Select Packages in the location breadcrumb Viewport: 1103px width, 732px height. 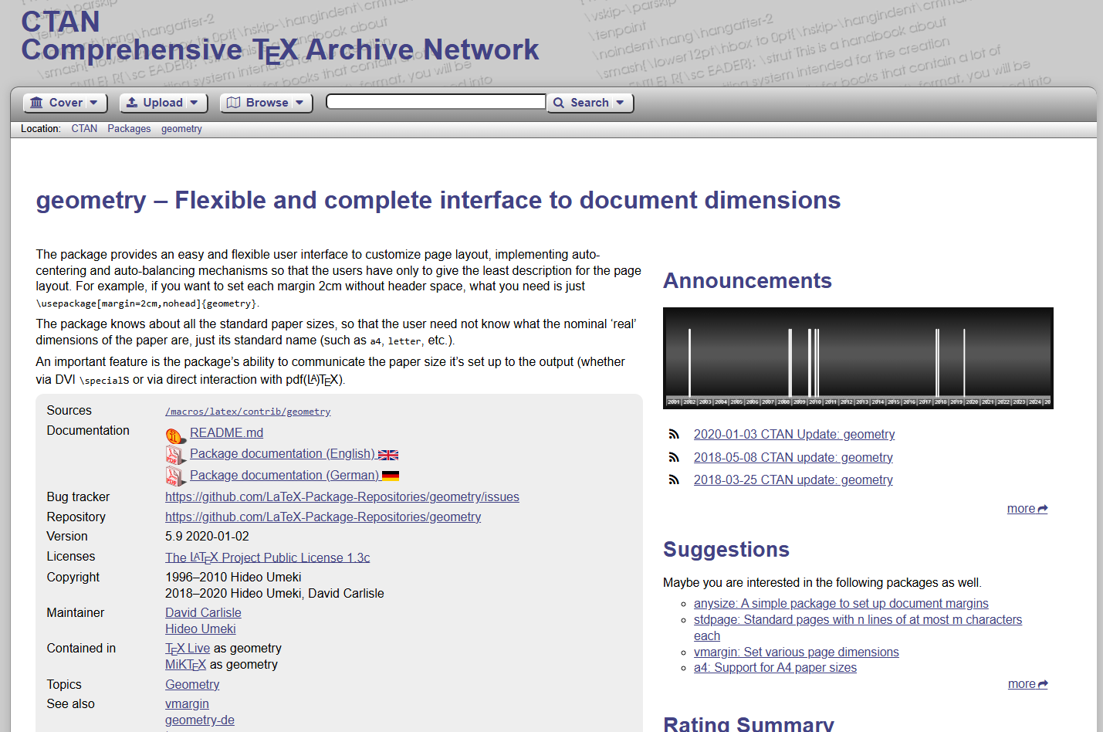point(129,129)
